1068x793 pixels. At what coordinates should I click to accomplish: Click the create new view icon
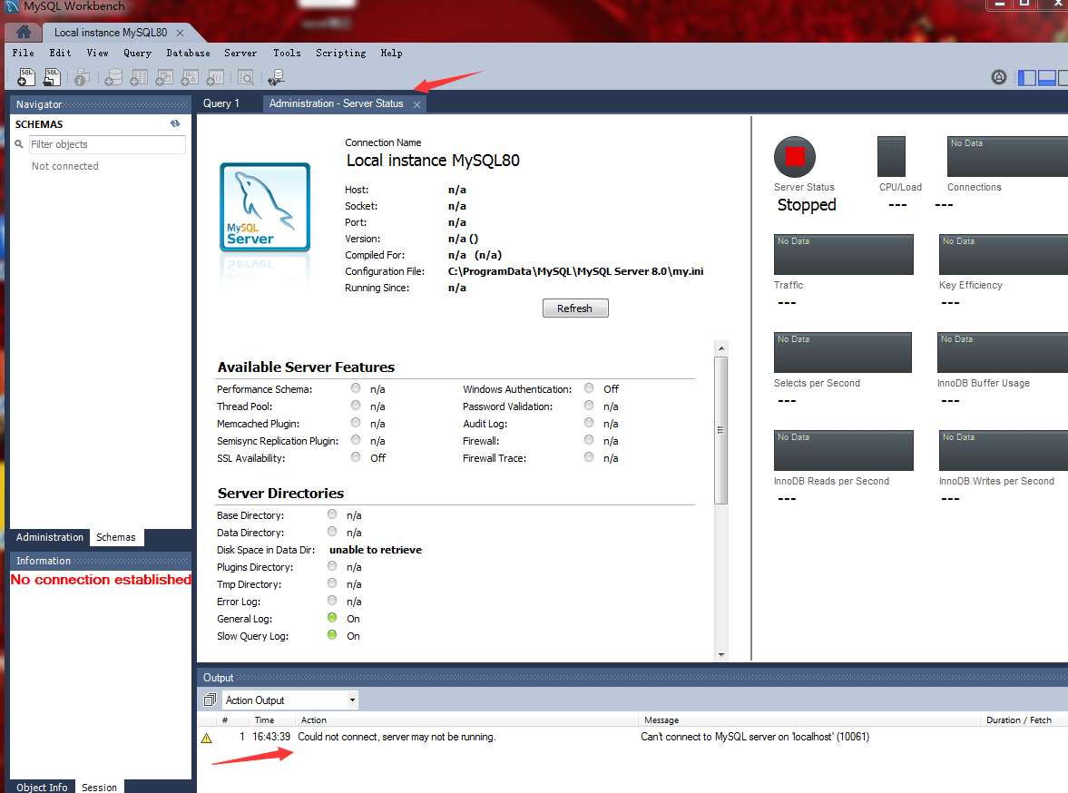(164, 78)
